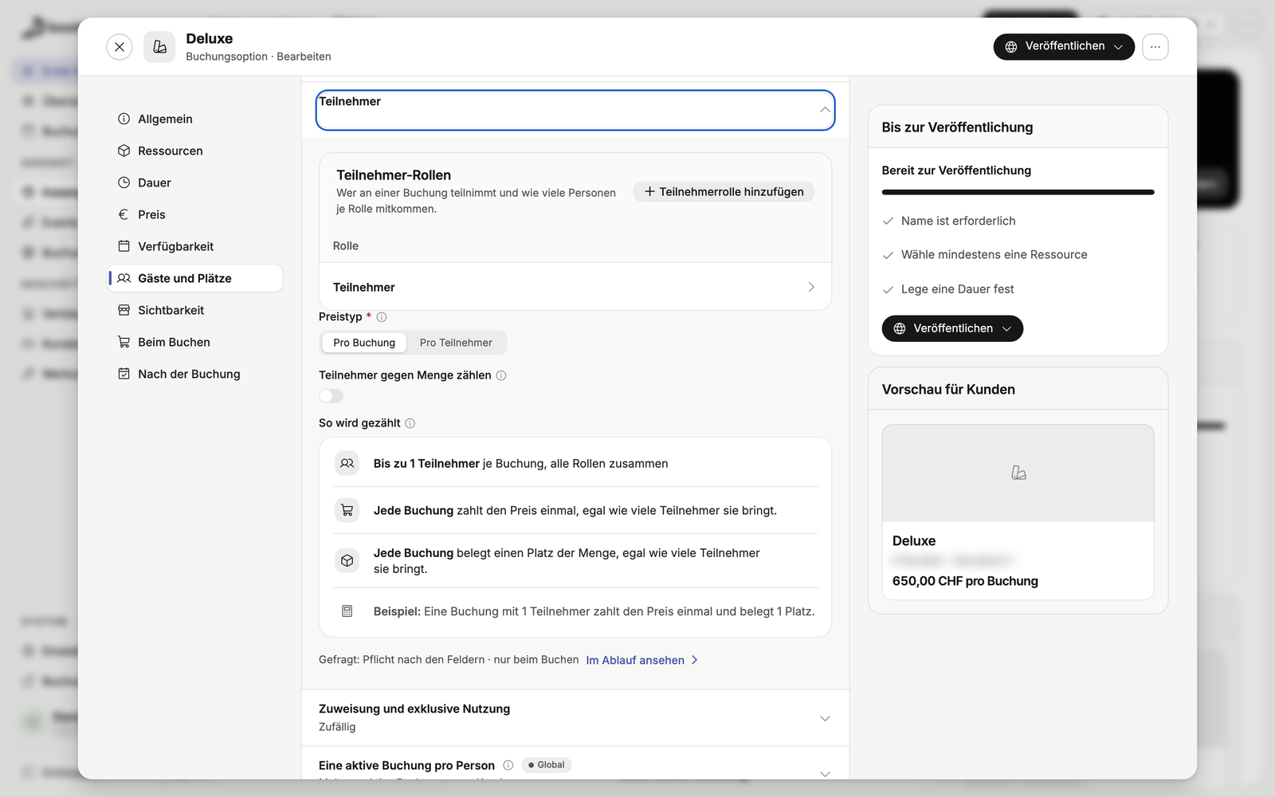
Task: Click the top Veröffentlichen button in header
Action: [x=1064, y=47]
